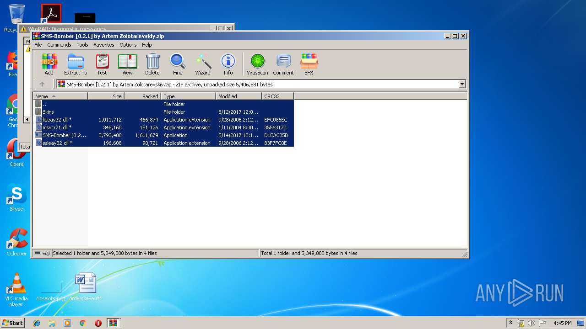Sort by the CRC32 column header
Image resolution: width=586 pixels, height=329 pixels.
tap(277, 96)
